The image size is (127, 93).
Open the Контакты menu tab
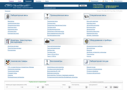point(38,1)
